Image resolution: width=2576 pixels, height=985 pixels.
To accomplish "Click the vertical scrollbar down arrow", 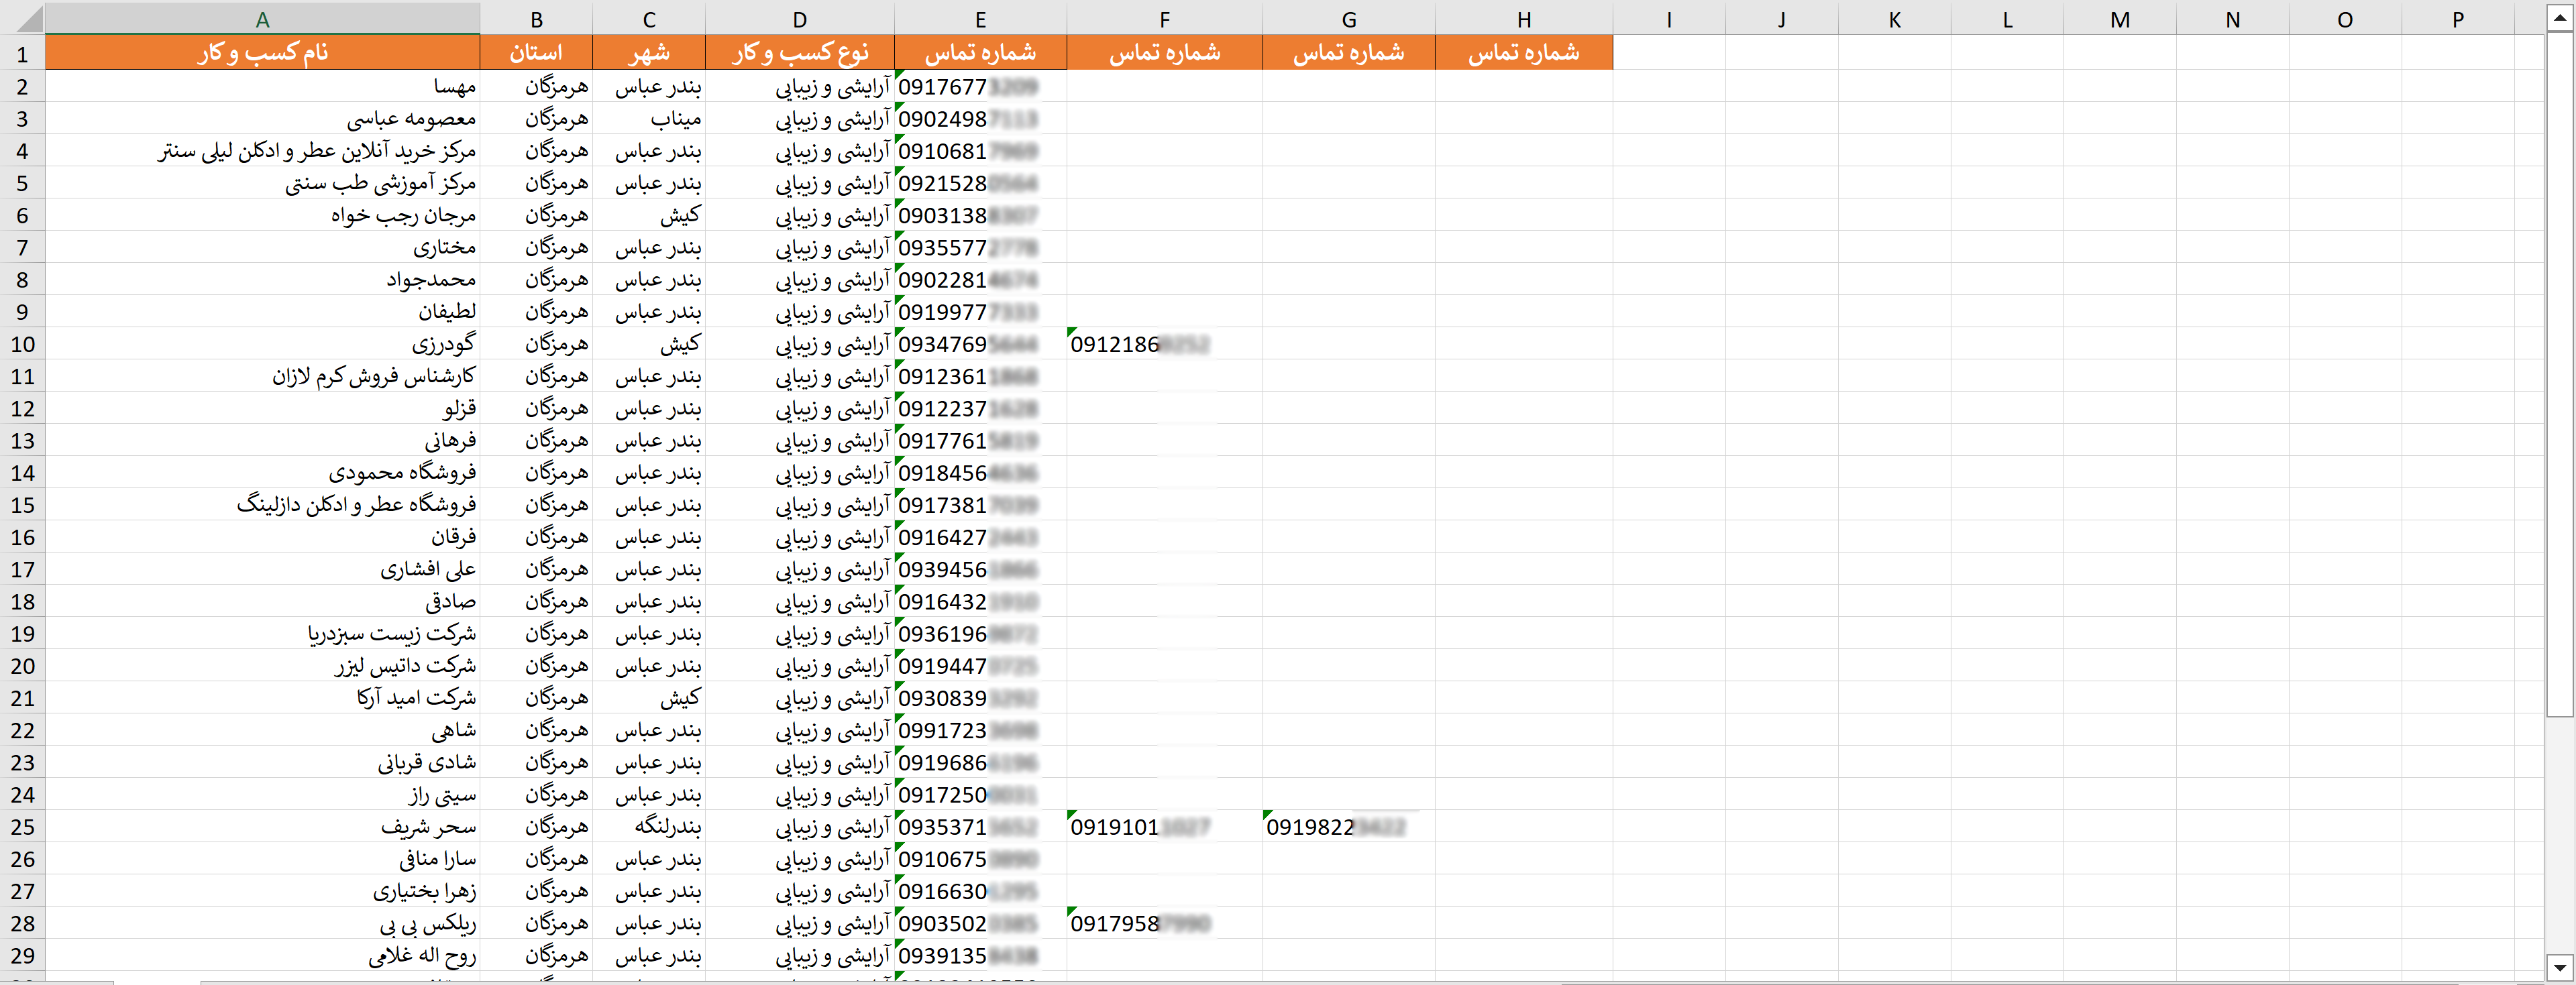I will pos(2559,967).
